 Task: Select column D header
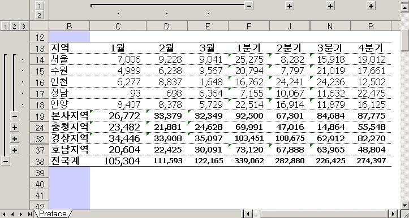(x=167, y=26)
